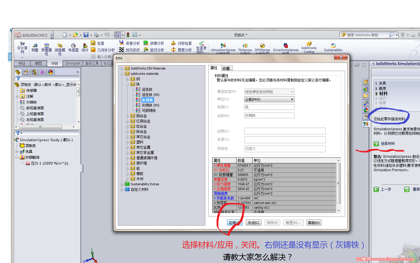Screen dimensions: 420x263
Task: Expand the 自定义材料 custom materials library
Action: click(x=122, y=190)
